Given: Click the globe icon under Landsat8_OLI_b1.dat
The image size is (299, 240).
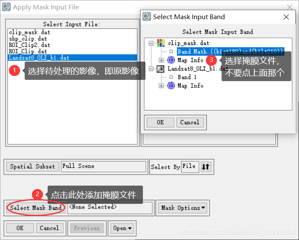Looking at the screenshot, I should (171, 85).
